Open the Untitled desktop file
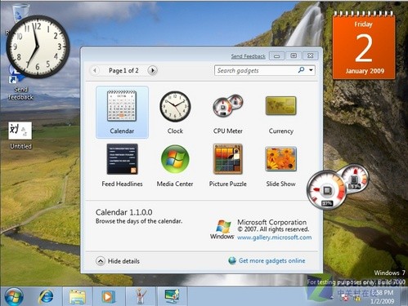 [20, 135]
